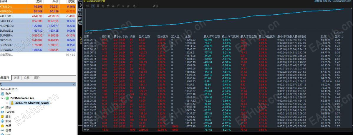Click the 脚本 scripts icon in navigator

tap(2, 117)
